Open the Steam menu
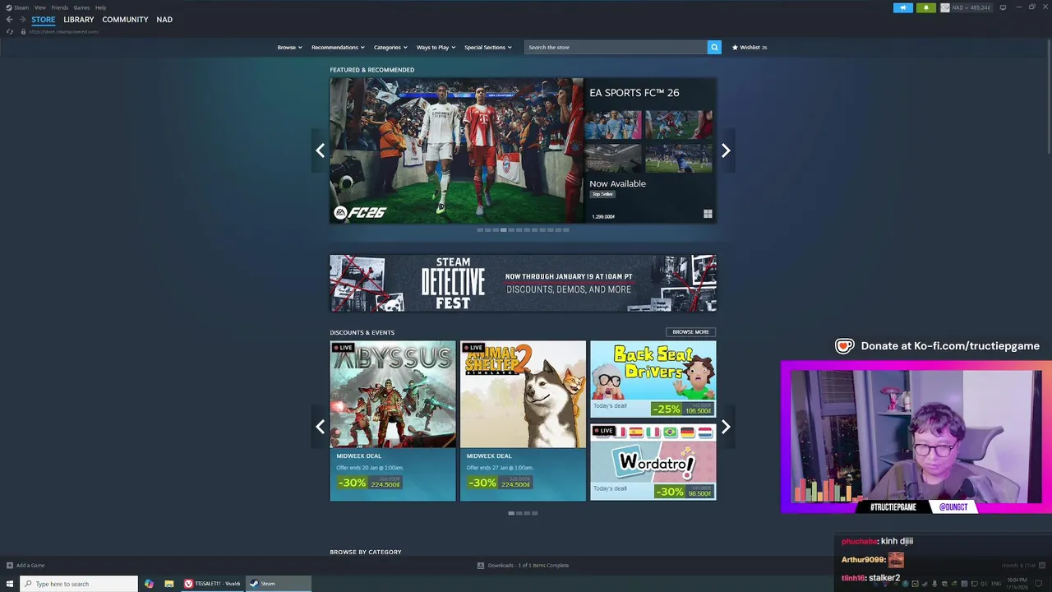This screenshot has height=592, width=1052. pos(21,7)
